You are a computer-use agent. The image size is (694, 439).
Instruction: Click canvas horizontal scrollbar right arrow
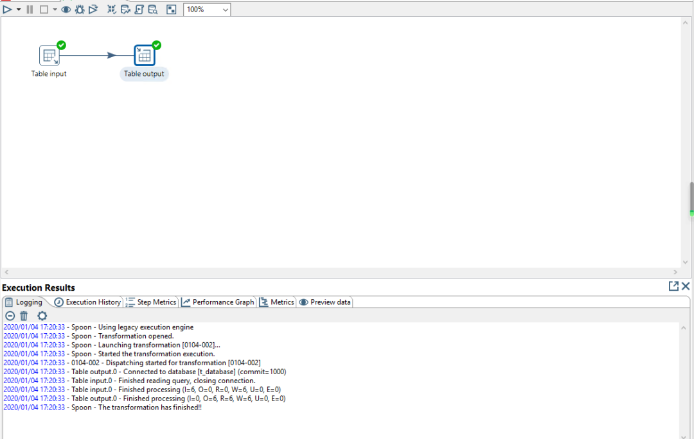tap(675, 272)
